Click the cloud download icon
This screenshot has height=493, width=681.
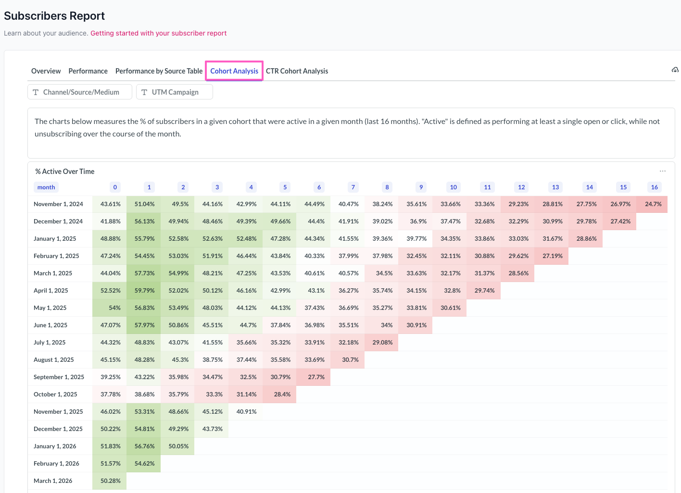(x=675, y=70)
